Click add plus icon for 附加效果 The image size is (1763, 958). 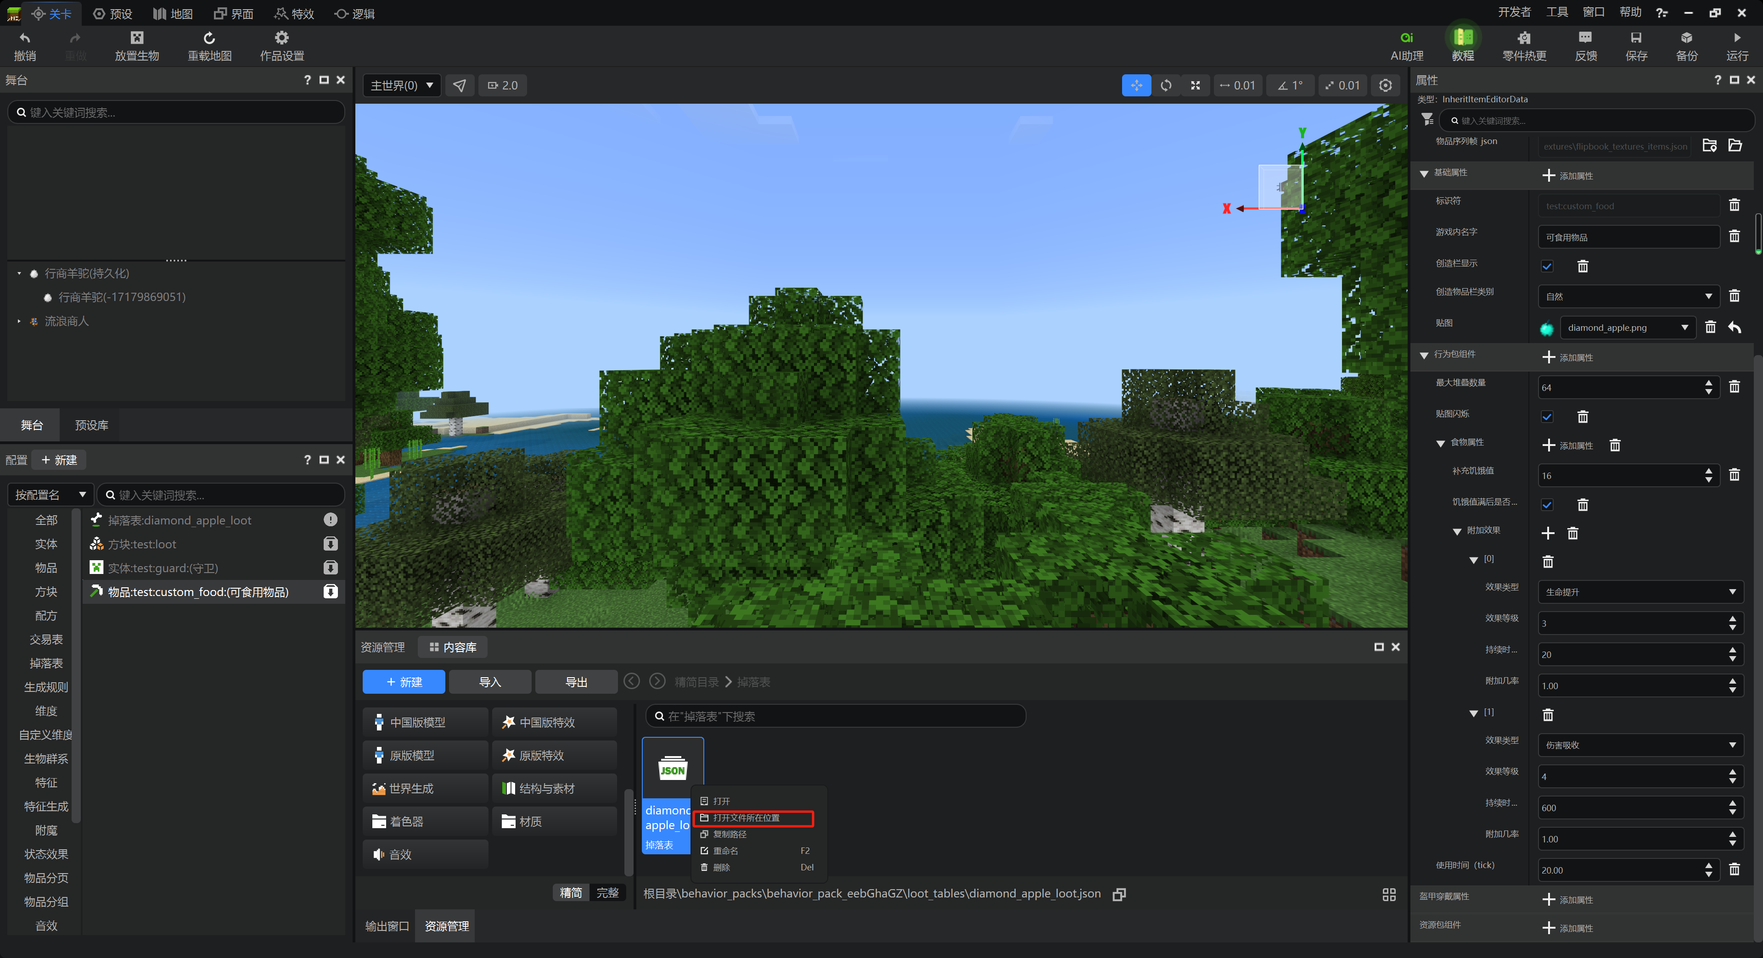pos(1547,533)
